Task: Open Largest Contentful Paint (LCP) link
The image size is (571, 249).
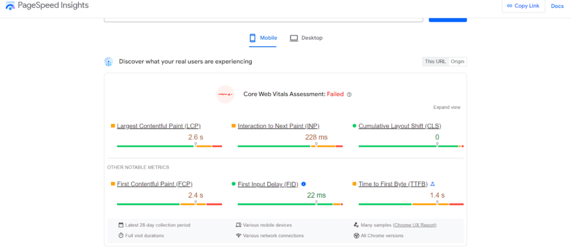Action: [x=159, y=126]
